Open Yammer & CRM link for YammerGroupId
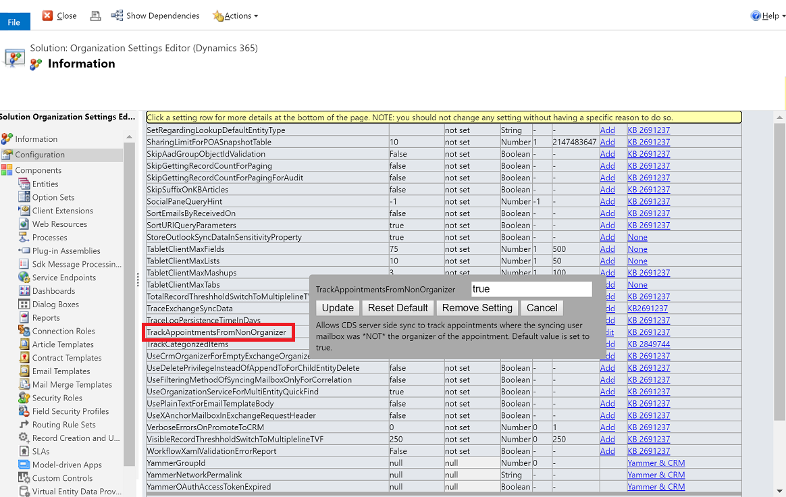 point(656,463)
